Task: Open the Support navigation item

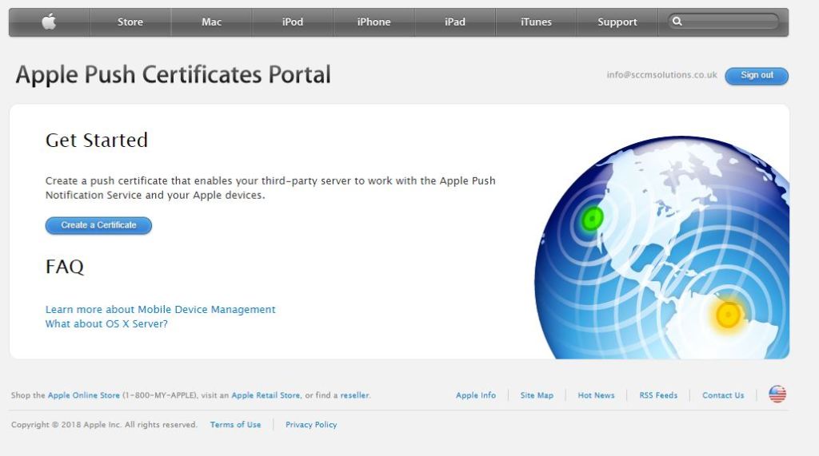Action: coord(617,22)
